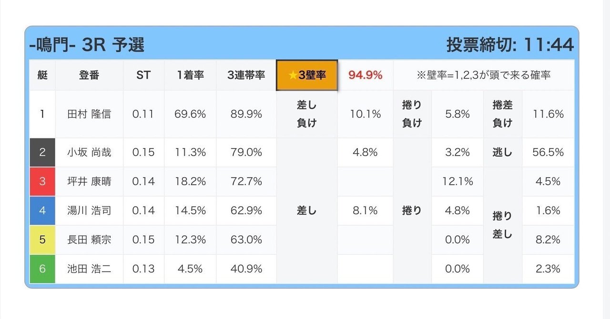
Task: Select the white boat number 1 cell
Action: pyautogui.click(x=42, y=114)
